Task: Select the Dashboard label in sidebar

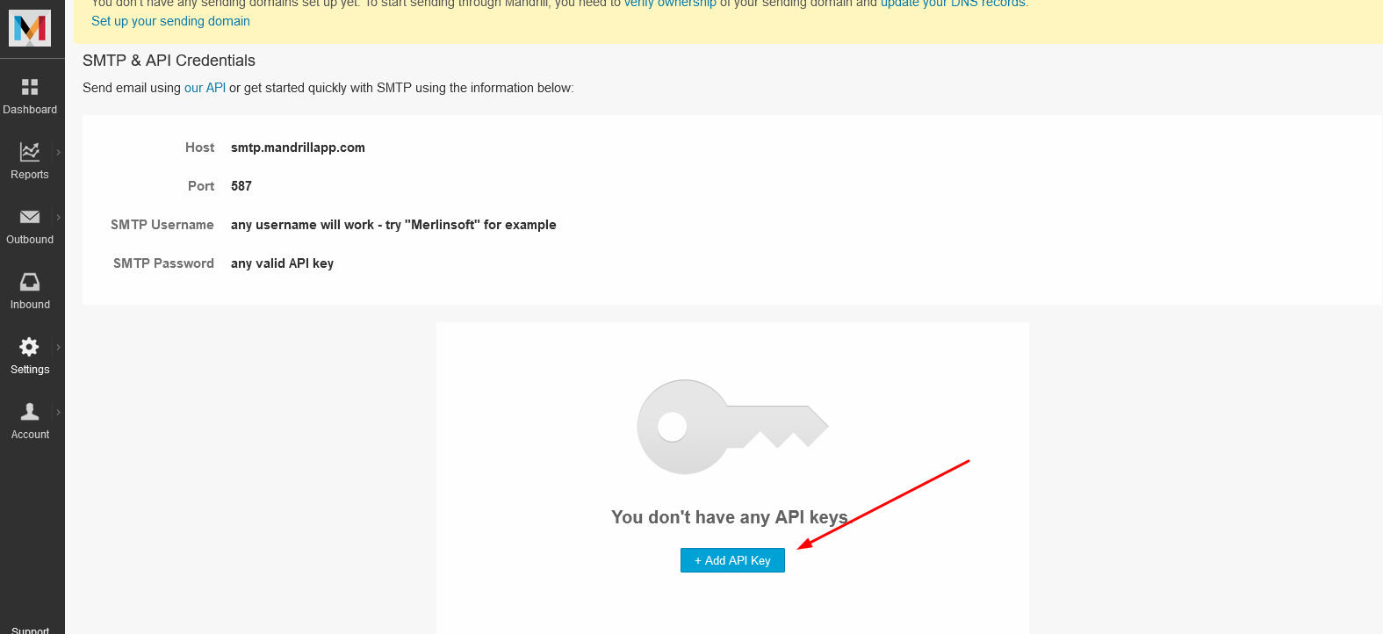Action: 30,110
